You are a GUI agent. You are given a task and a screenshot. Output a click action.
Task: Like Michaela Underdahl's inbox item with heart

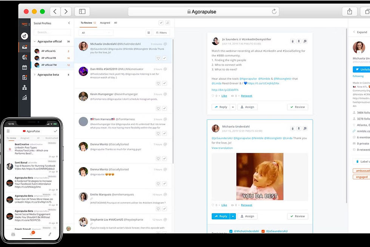coord(158,58)
